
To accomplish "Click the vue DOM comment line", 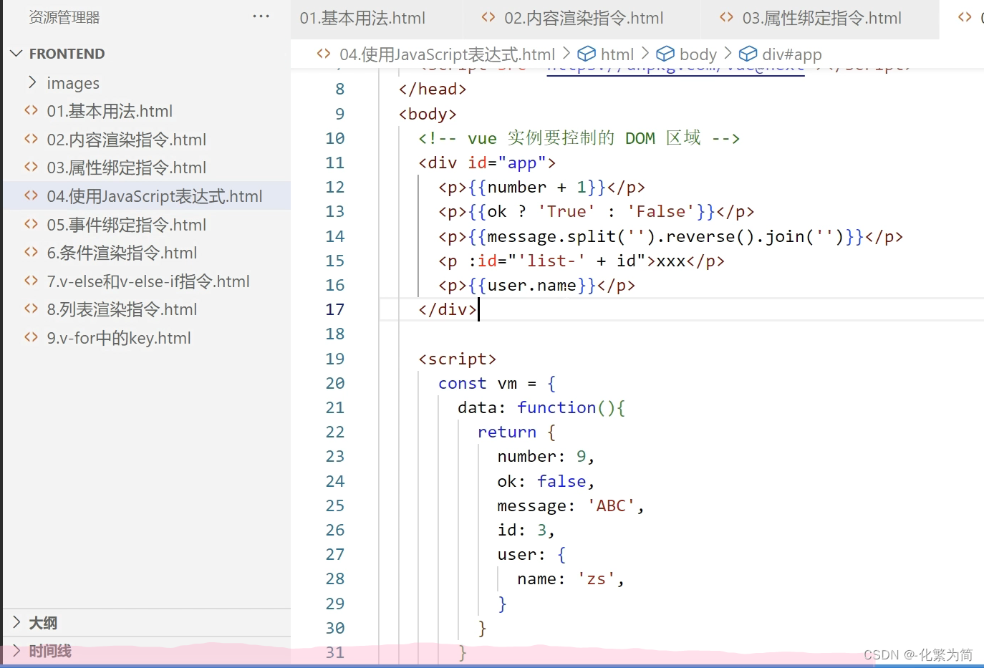I will point(579,138).
